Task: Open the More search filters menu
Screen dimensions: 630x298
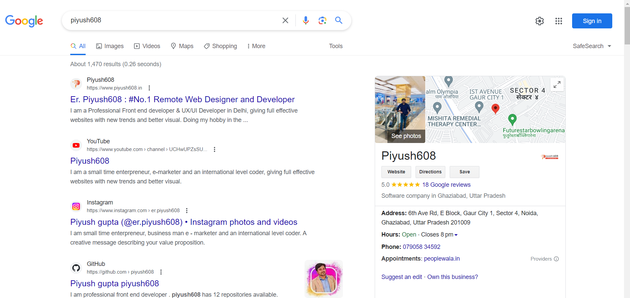Action: click(256, 46)
